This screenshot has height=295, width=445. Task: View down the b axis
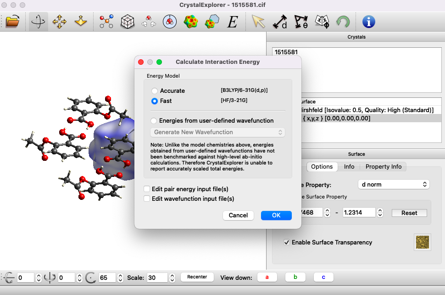(x=295, y=277)
